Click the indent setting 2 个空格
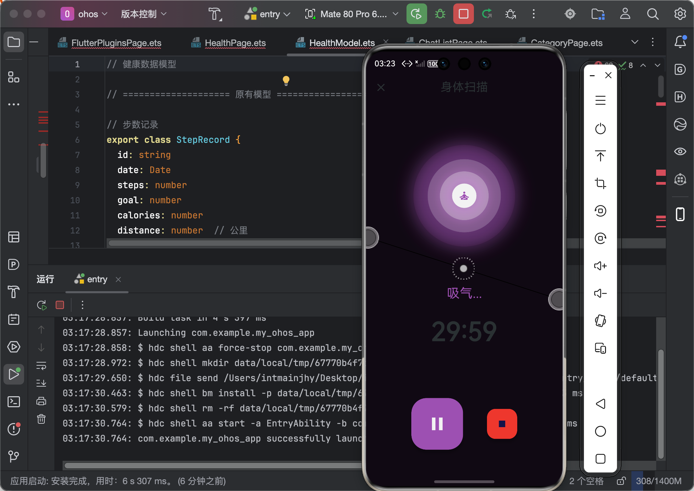 pyautogui.click(x=586, y=481)
